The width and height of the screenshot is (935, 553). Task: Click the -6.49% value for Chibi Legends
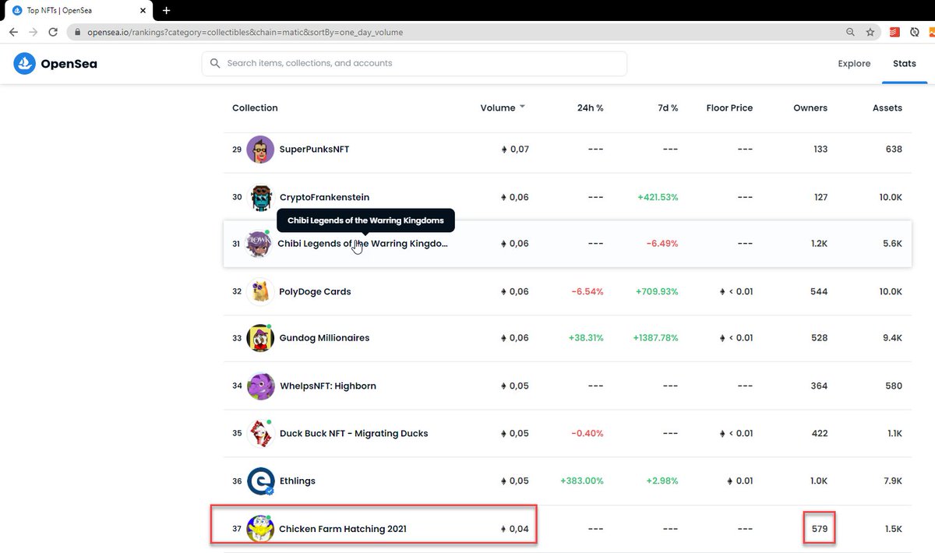tap(661, 244)
